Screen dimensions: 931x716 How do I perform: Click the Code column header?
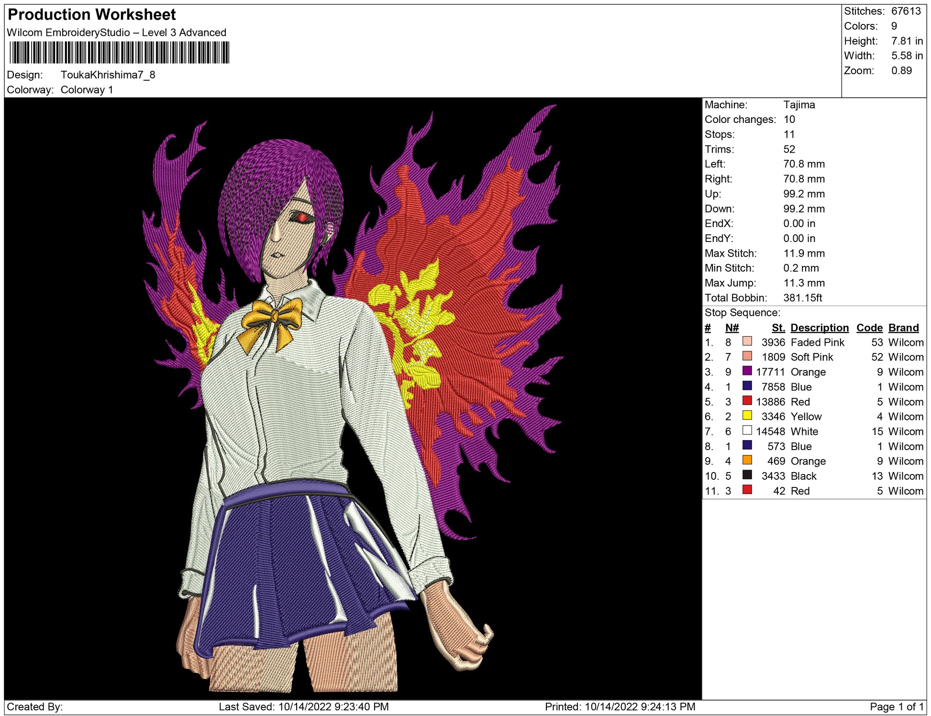pyautogui.click(x=869, y=328)
